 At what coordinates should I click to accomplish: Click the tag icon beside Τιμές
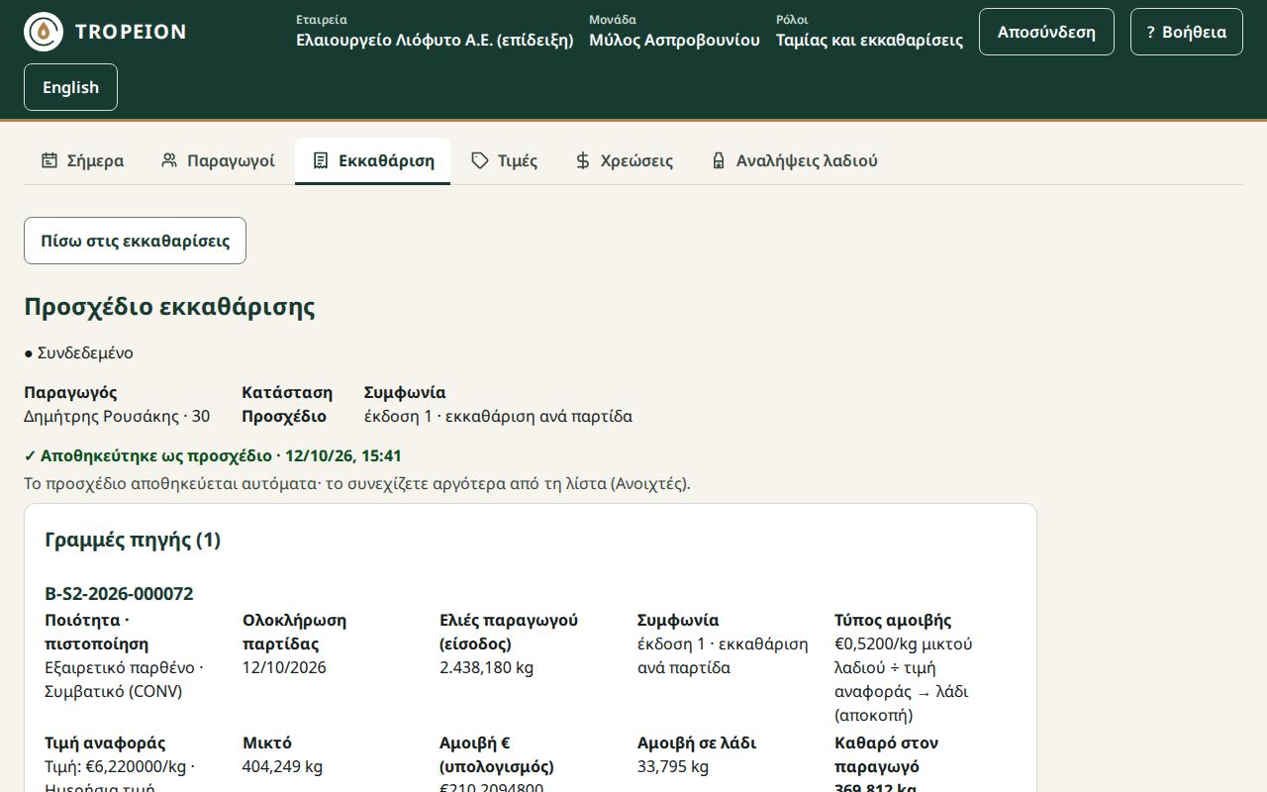pyautogui.click(x=480, y=160)
